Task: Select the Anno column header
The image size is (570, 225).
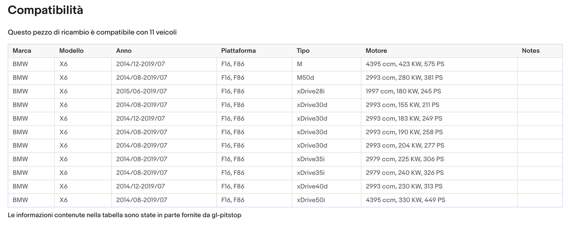Action: (124, 51)
